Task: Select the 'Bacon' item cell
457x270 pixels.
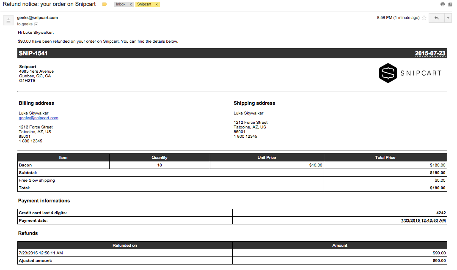Action: click(x=63, y=165)
